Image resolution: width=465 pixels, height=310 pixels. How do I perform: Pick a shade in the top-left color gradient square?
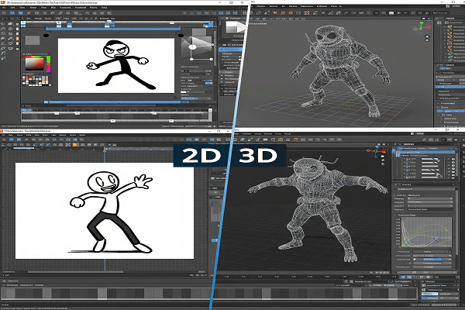[35, 64]
